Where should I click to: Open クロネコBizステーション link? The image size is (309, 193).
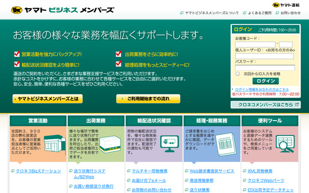point(39,171)
